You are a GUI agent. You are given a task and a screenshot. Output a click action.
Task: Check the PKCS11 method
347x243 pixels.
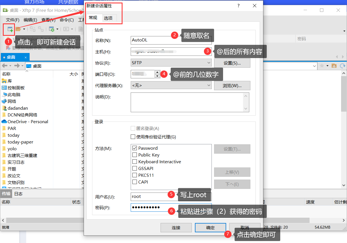pyautogui.click(x=135, y=175)
